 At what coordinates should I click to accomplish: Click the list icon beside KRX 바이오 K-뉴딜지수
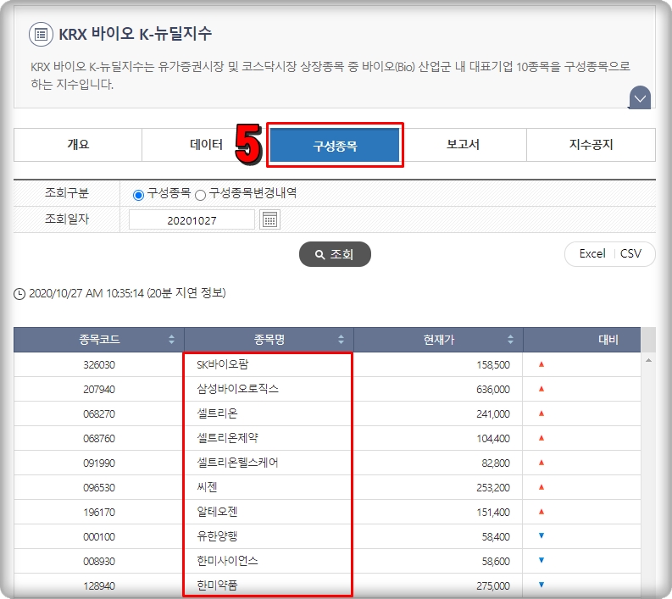[41, 34]
